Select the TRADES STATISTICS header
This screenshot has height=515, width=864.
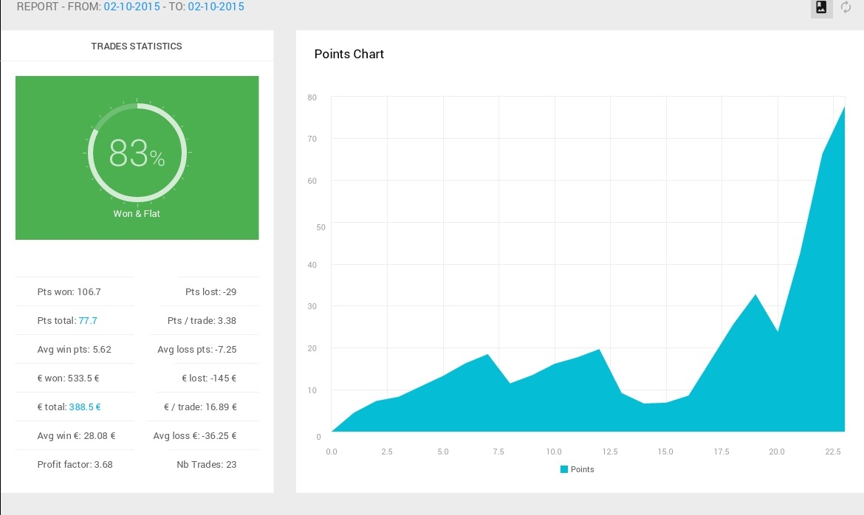pos(137,46)
